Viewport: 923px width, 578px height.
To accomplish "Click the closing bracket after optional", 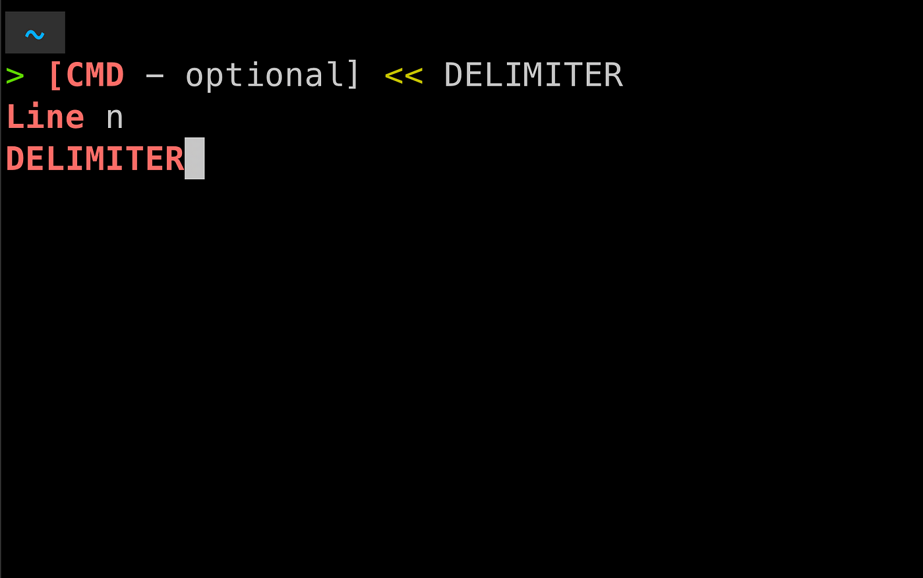I will pos(353,75).
